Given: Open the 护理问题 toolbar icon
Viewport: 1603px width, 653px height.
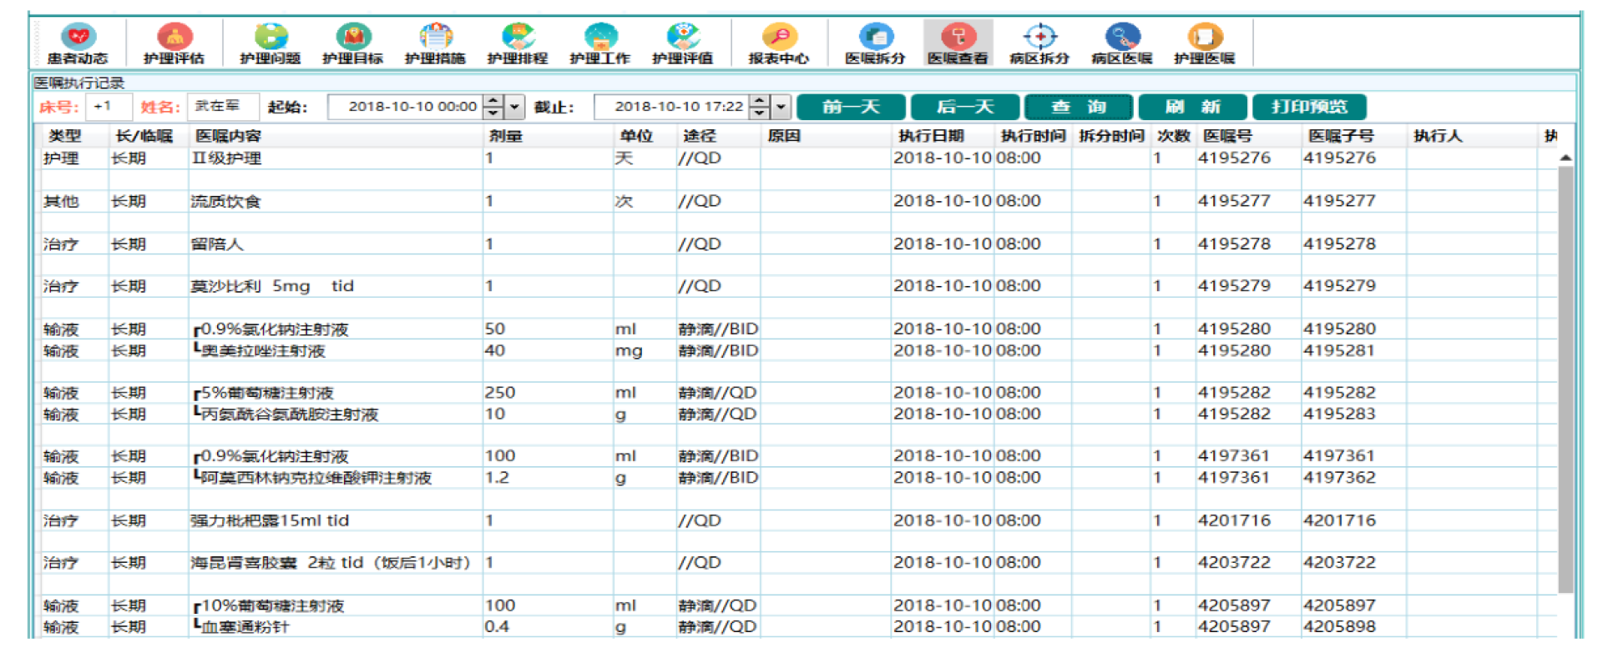Looking at the screenshot, I should (270, 43).
